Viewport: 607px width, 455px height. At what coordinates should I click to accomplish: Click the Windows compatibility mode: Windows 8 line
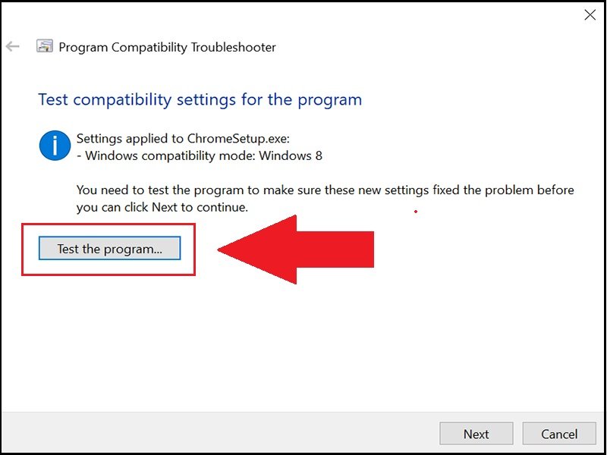click(200, 156)
